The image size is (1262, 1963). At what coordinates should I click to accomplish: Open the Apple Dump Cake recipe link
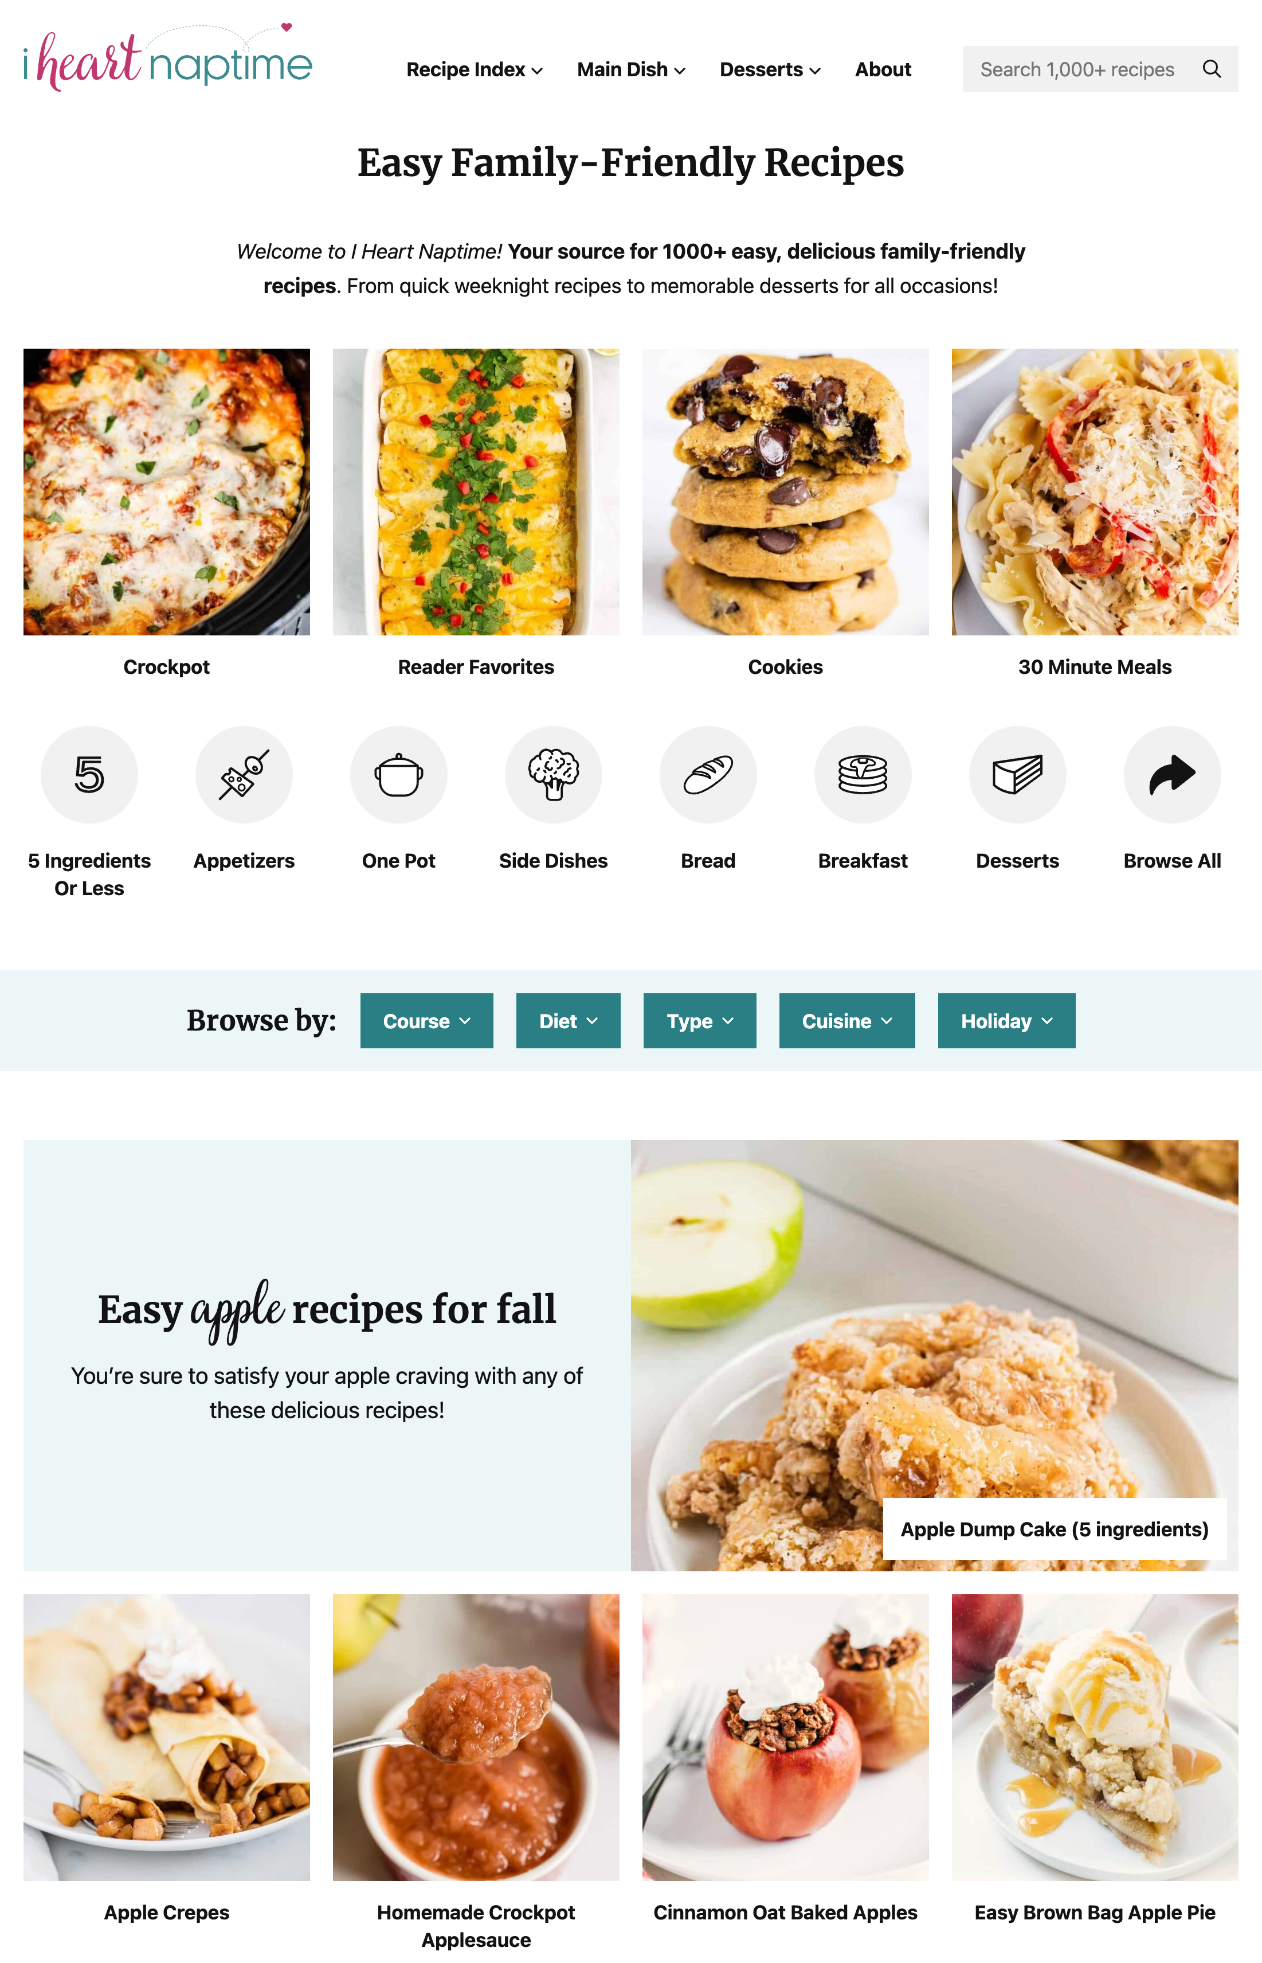(x=1054, y=1529)
